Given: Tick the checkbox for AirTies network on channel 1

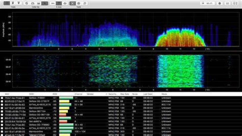Looking at the screenshot, I should coord(2,118).
